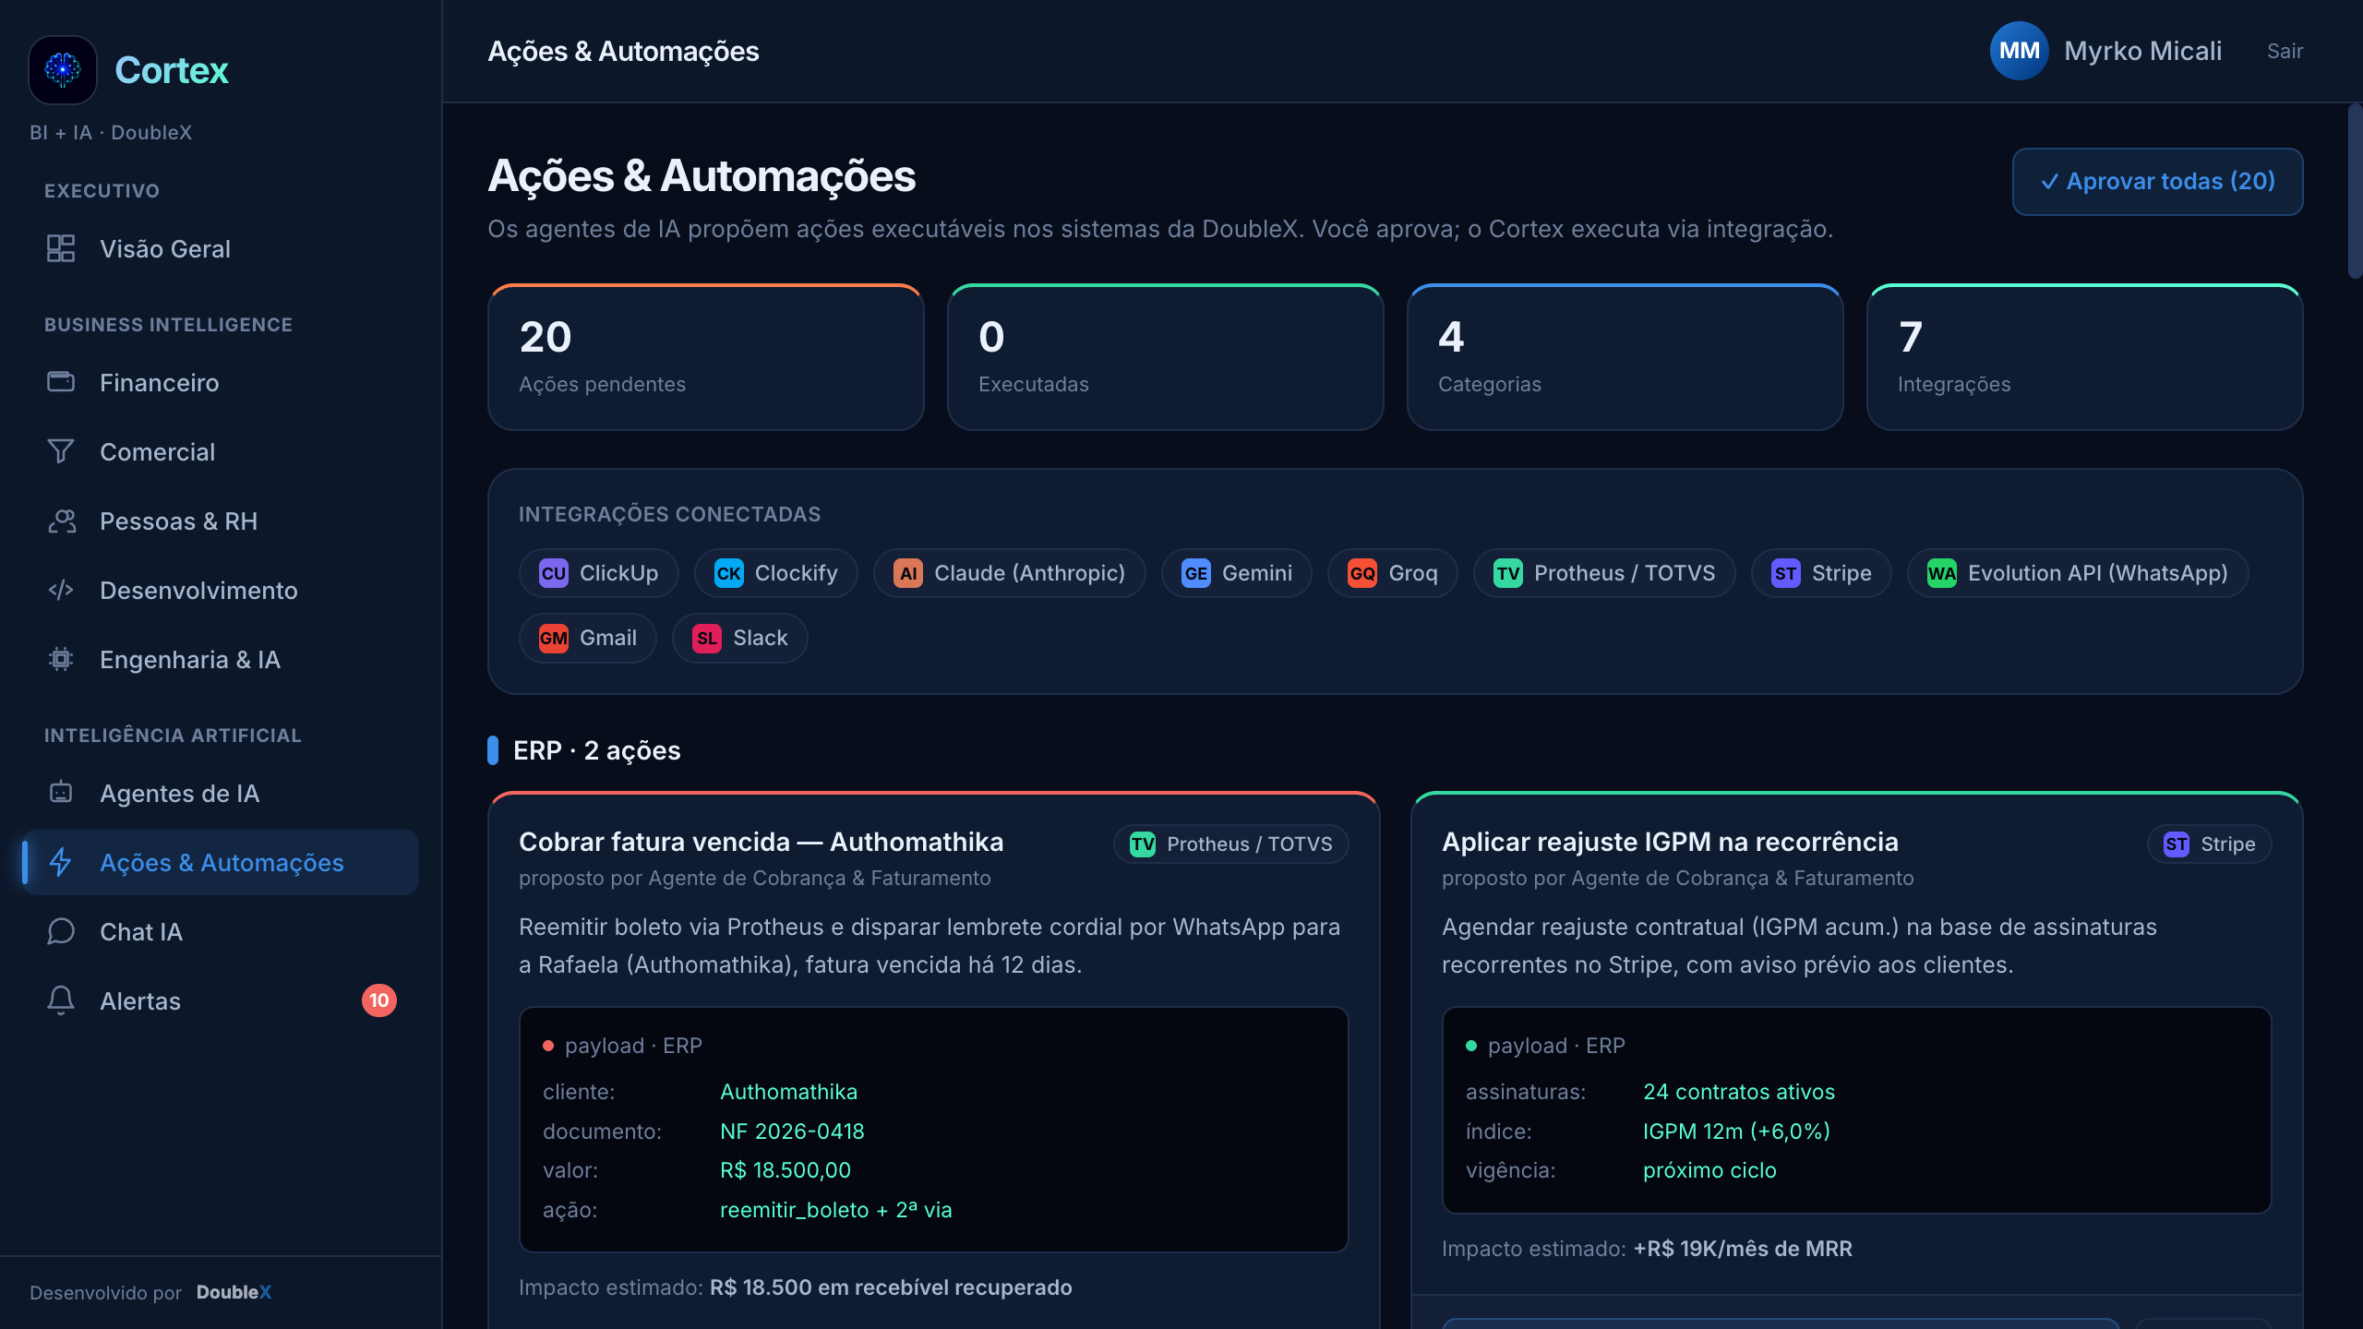Click the red Alertas count badge
This screenshot has width=2363, height=1329.
[378, 1000]
